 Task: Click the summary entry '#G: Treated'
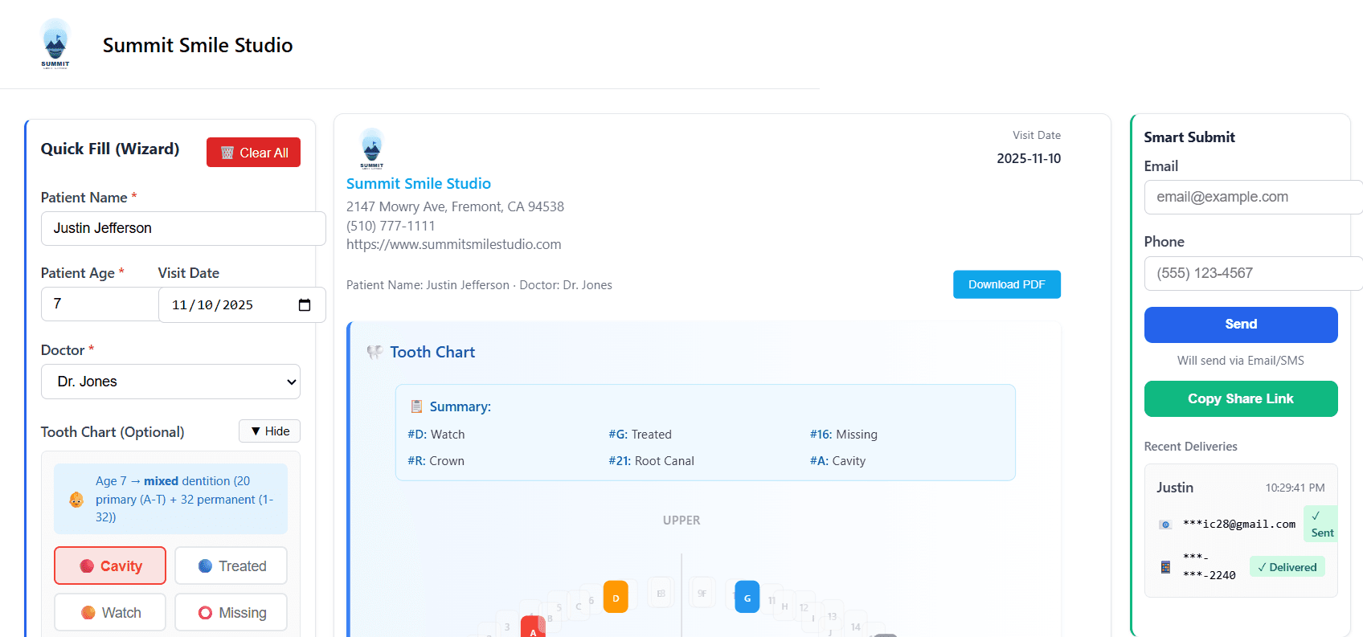(640, 435)
